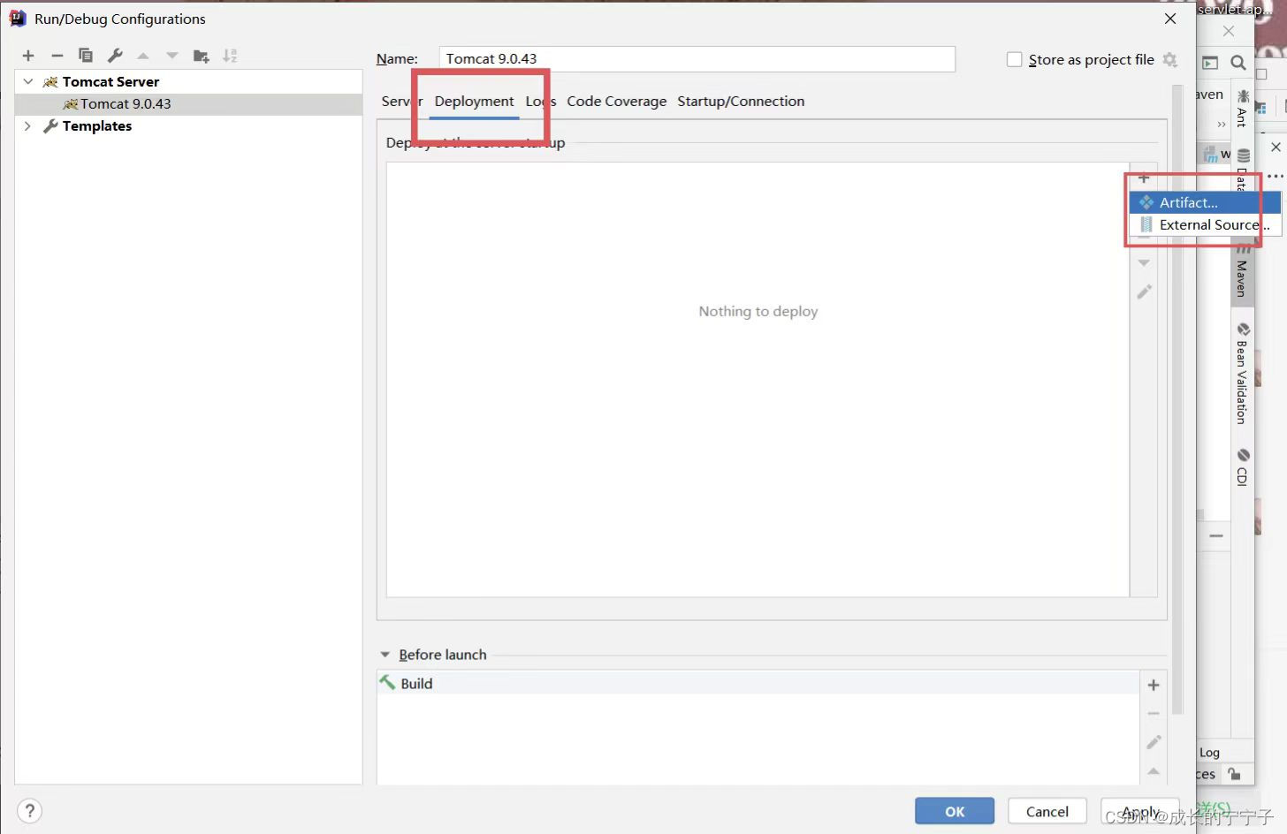Select the Templates item
The image size is (1287, 834).
[x=96, y=126]
